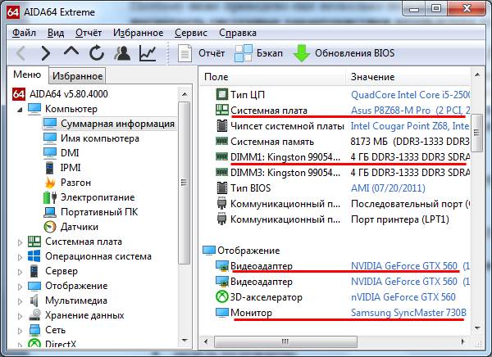Click the Refresh toolbar icon
This screenshot has height=357, width=492.
coord(97,54)
